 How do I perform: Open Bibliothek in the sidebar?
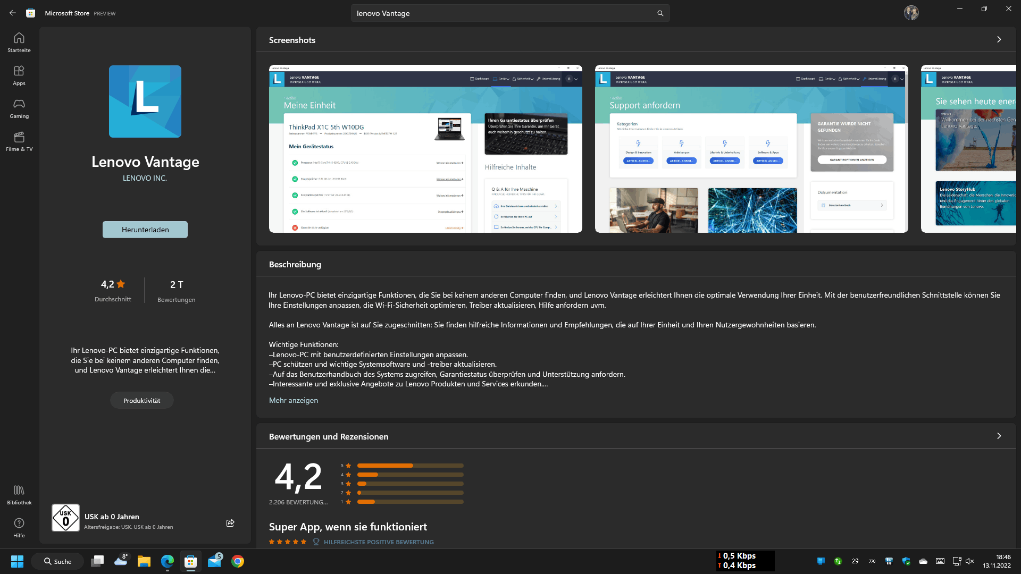click(19, 495)
